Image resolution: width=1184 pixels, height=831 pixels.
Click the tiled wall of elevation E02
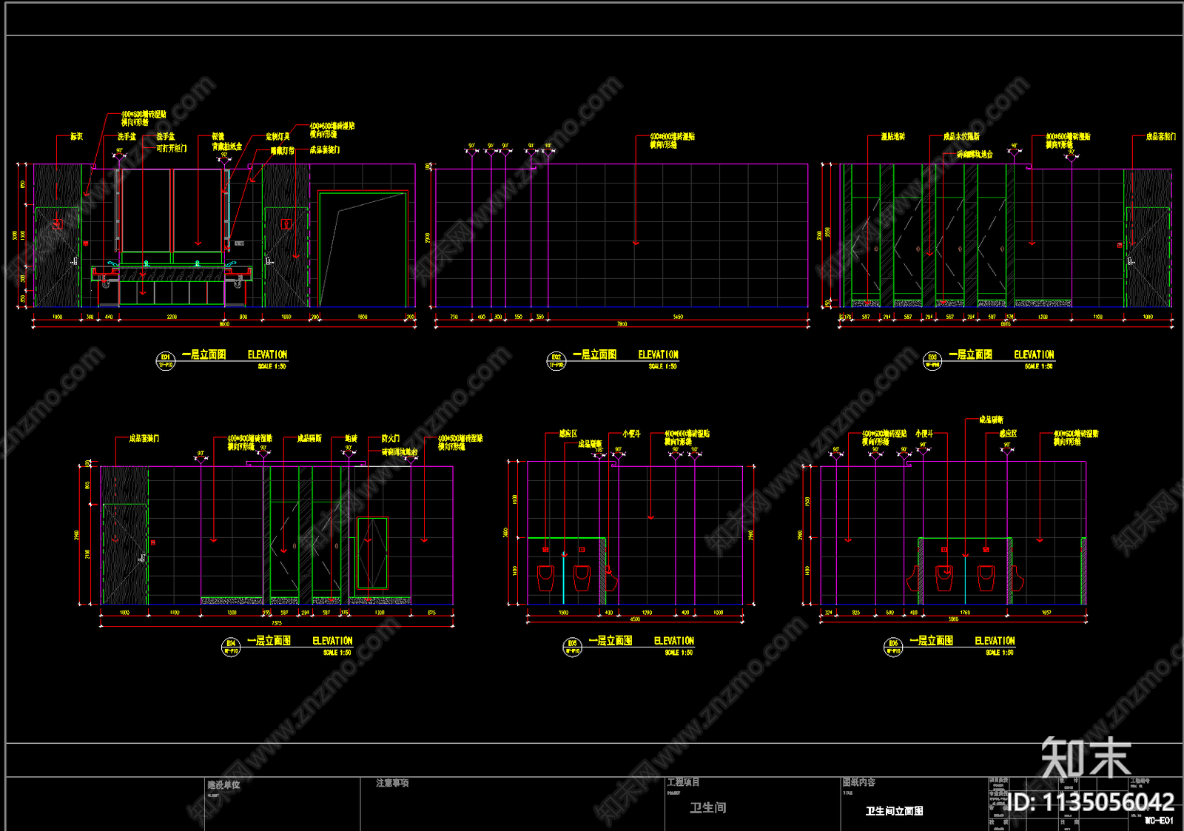(622, 236)
